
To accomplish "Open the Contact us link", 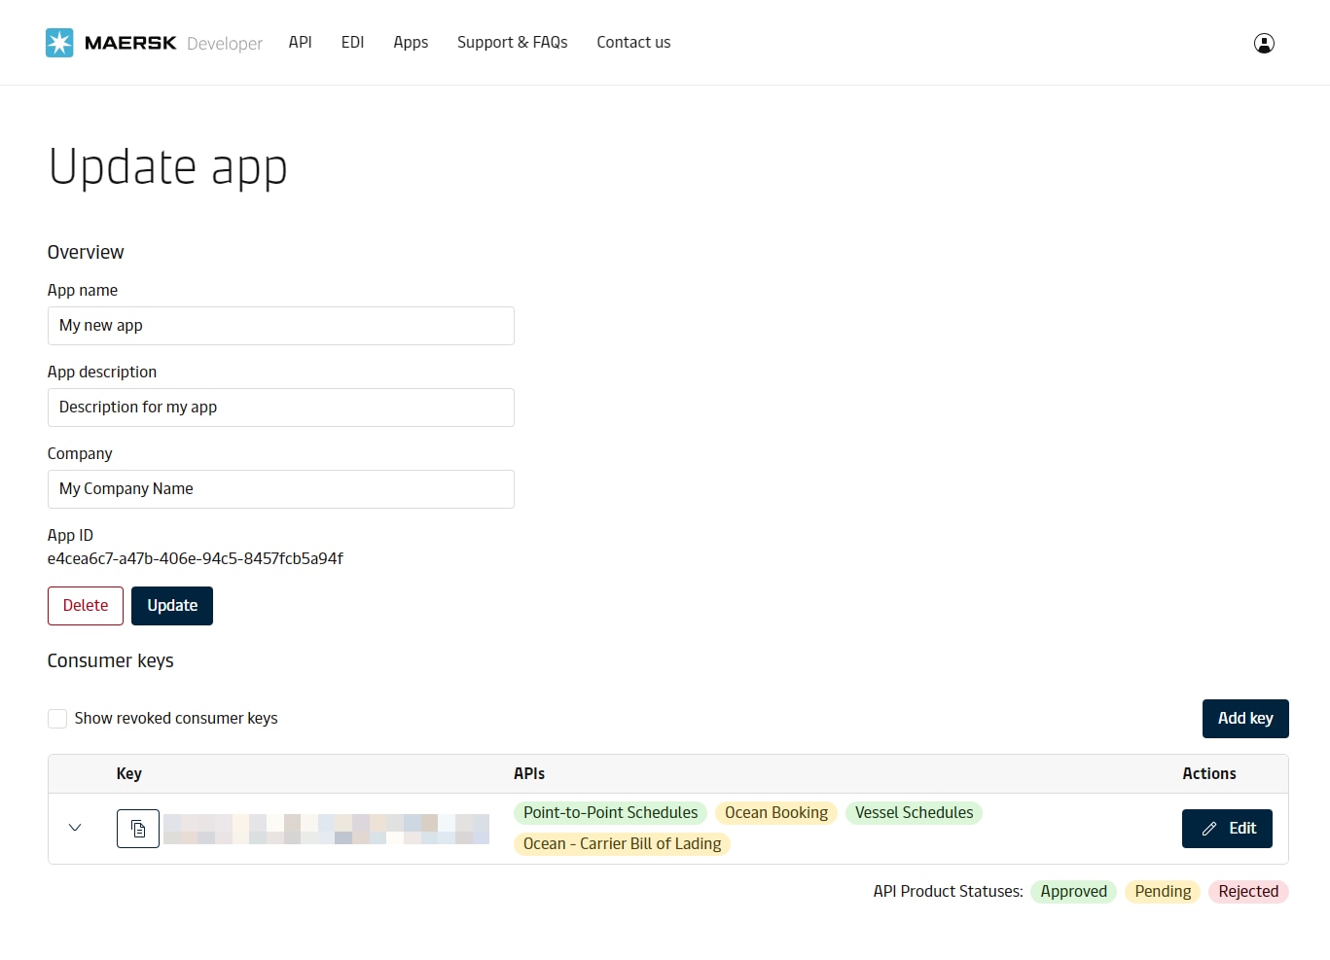I will click(x=633, y=43).
